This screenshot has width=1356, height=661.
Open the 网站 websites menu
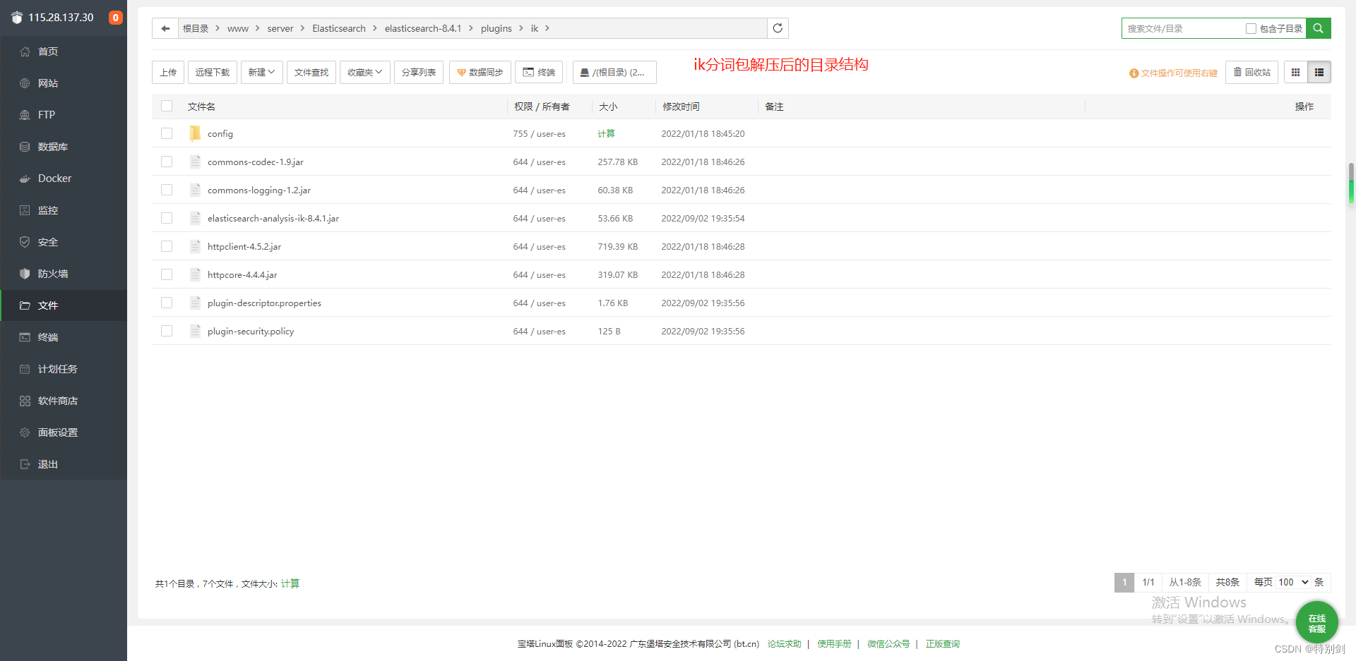pyautogui.click(x=64, y=83)
